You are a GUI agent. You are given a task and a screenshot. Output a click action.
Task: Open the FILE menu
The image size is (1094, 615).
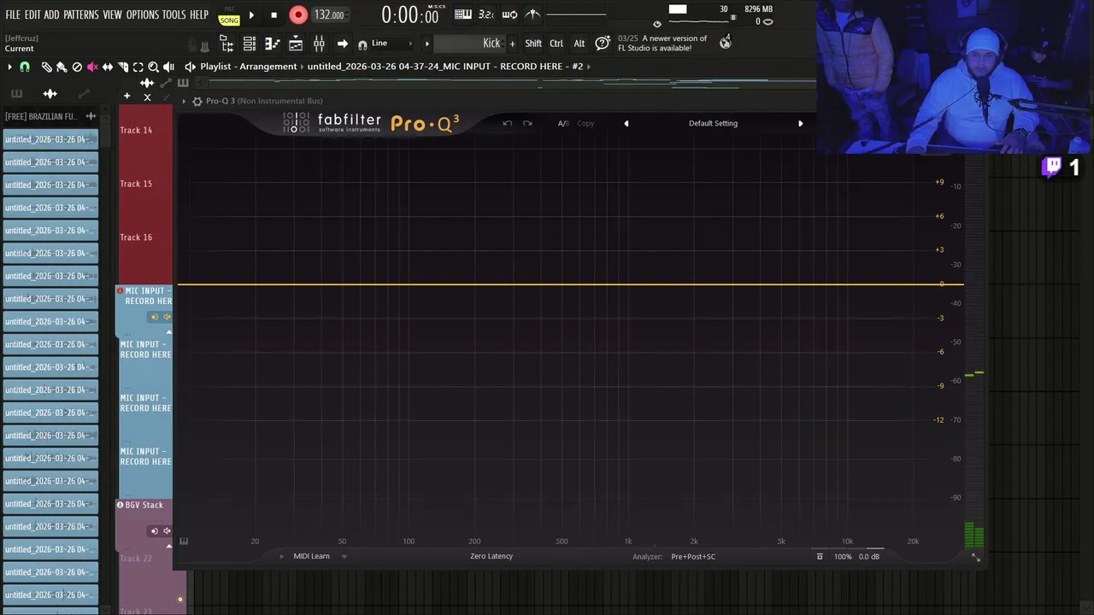tap(13, 15)
